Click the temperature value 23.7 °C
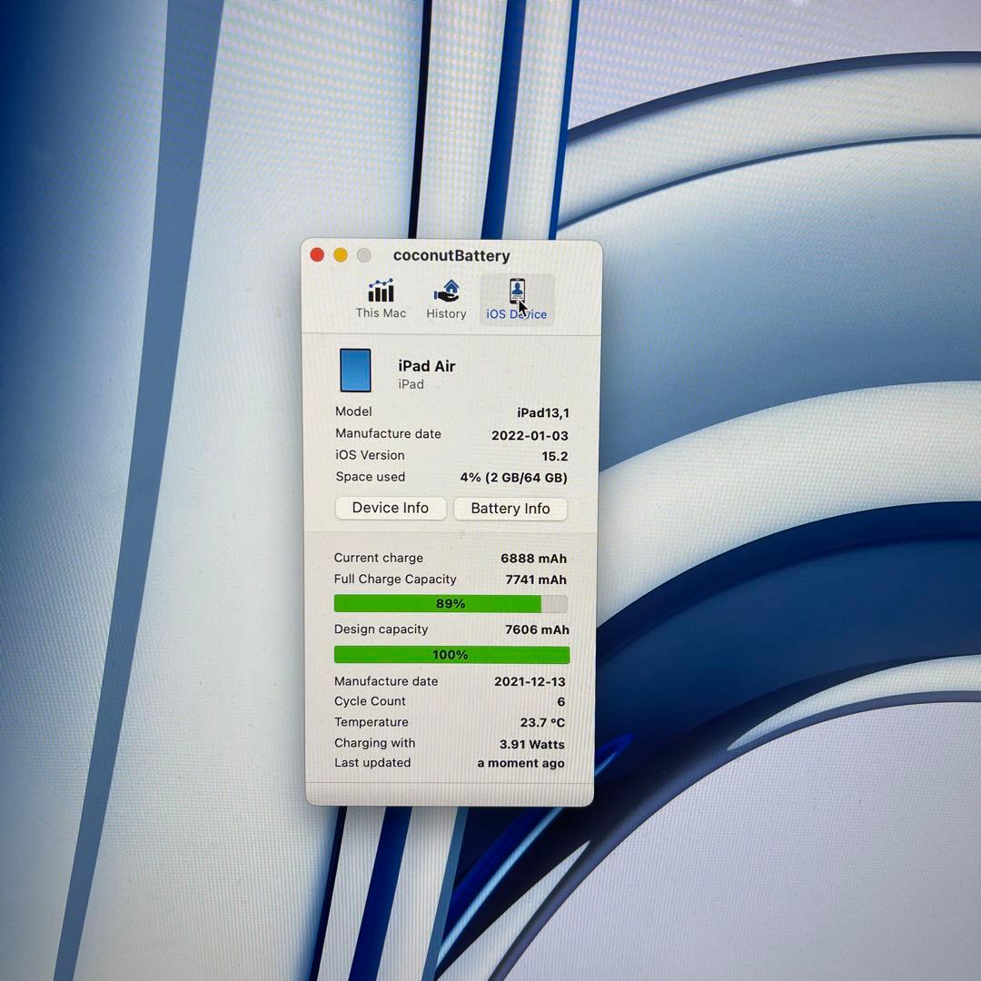The width and height of the screenshot is (981, 981). tap(541, 723)
